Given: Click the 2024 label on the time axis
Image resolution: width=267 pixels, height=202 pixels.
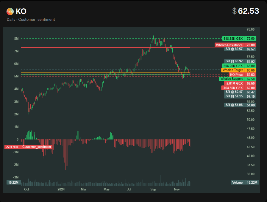Looking at the screenshot, I should click(61, 189).
